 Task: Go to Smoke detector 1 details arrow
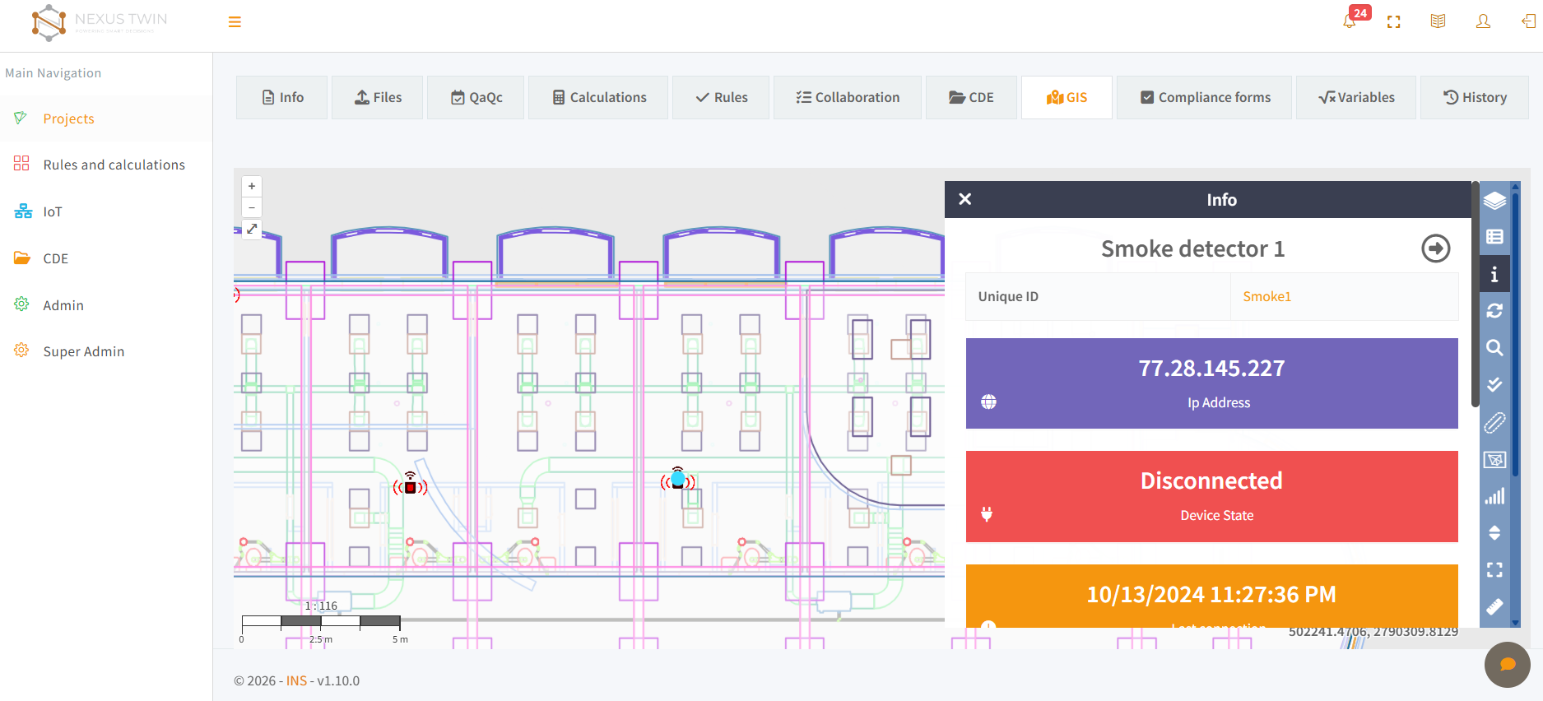[1436, 248]
